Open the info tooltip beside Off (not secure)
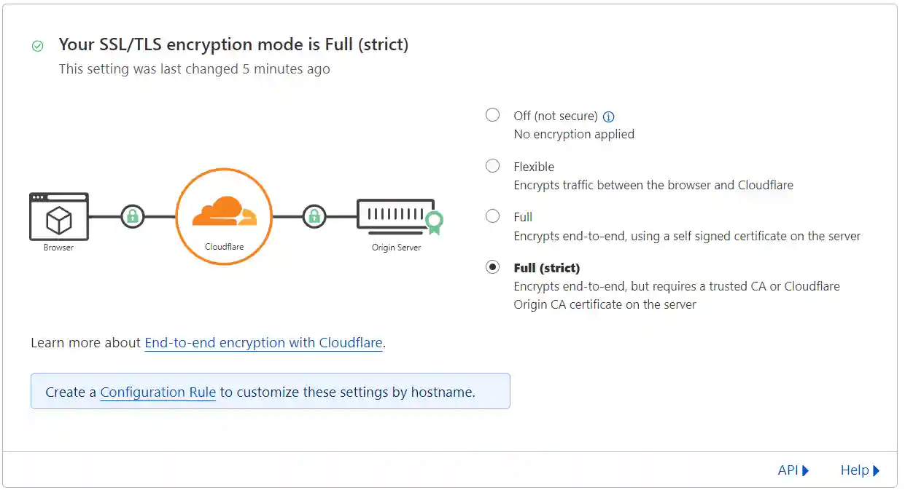Screen dimensions: 905x490 [610, 116]
